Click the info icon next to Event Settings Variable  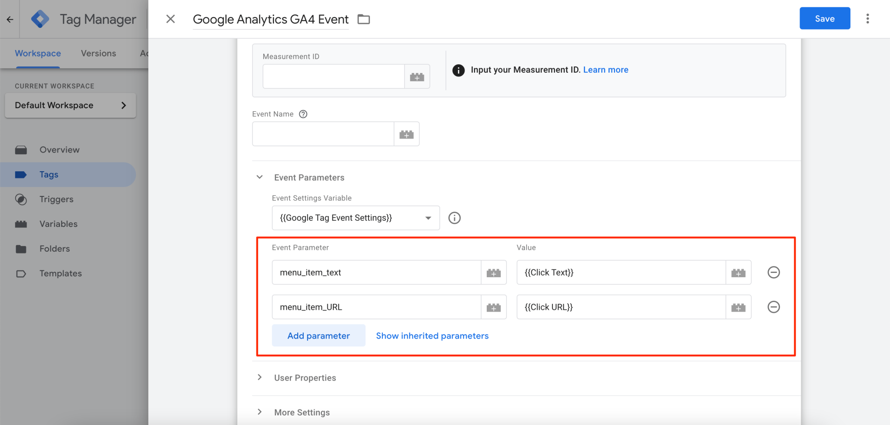(x=455, y=218)
